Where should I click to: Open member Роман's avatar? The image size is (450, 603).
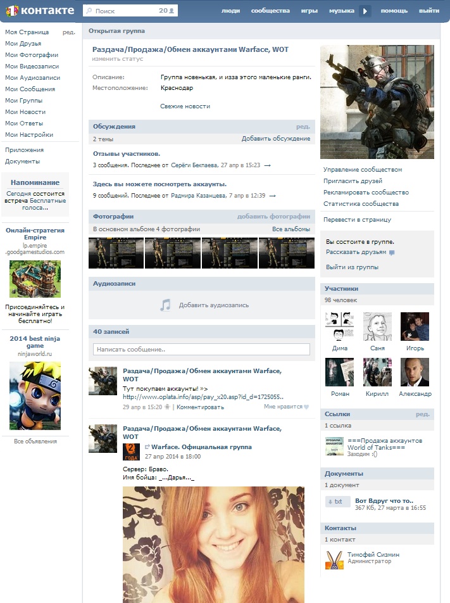(x=339, y=372)
